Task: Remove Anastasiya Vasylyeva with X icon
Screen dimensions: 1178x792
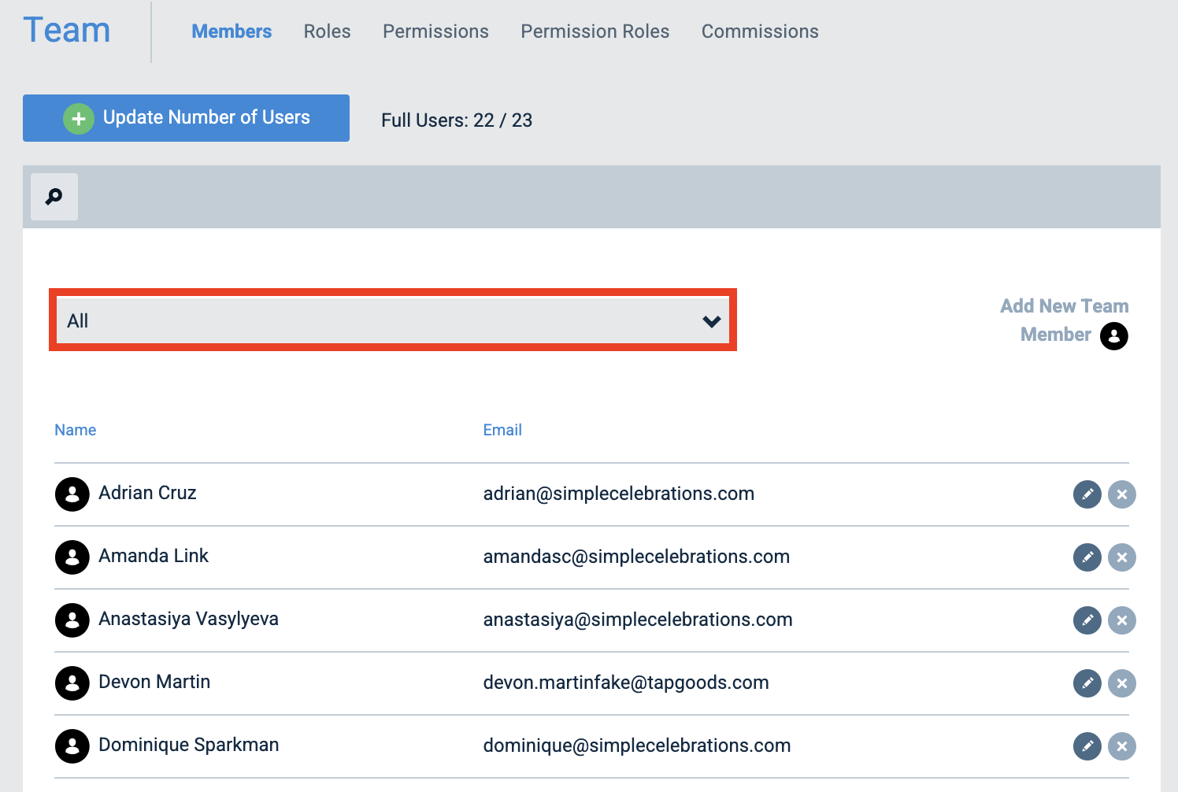Action: [x=1122, y=620]
